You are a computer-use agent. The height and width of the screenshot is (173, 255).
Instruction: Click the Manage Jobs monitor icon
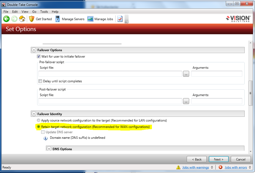click(x=90, y=19)
